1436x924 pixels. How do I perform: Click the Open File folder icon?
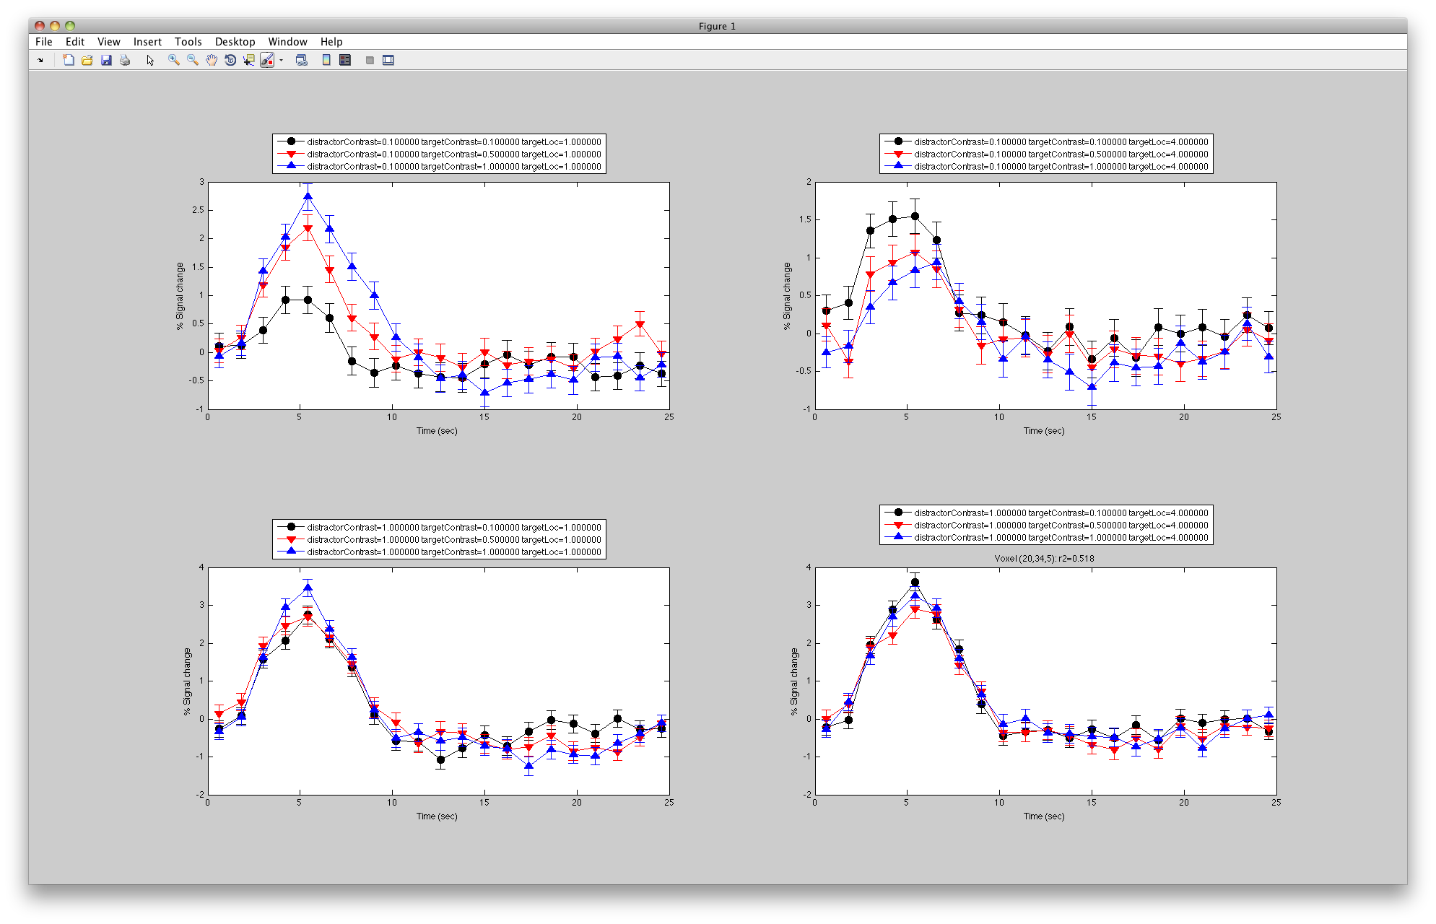click(x=87, y=60)
